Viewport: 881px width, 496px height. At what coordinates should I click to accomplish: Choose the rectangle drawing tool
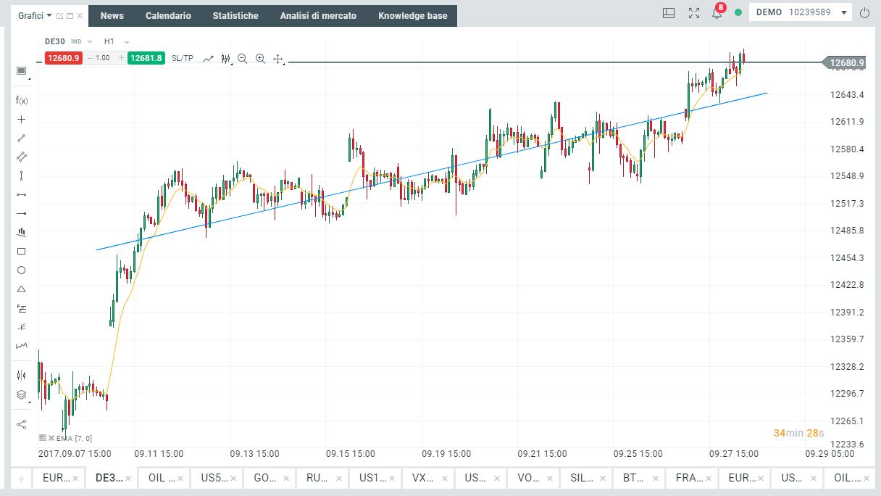(21, 251)
